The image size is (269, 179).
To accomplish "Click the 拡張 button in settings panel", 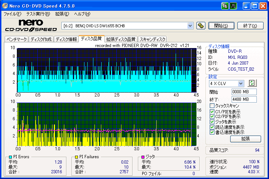I will (246, 139).
